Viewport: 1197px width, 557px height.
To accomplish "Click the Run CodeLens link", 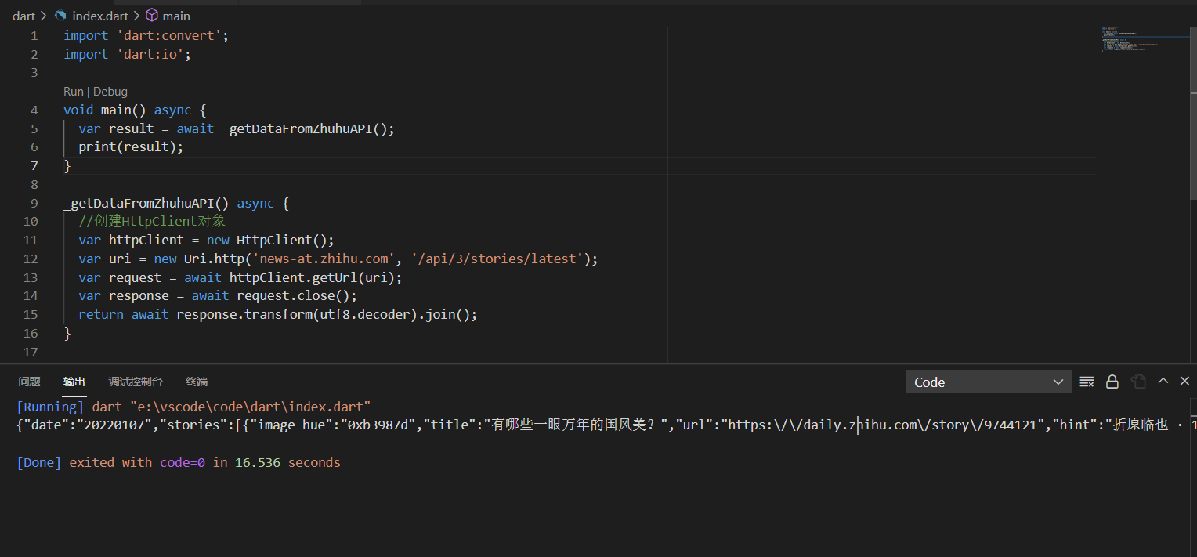I will pyautogui.click(x=73, y=92).
